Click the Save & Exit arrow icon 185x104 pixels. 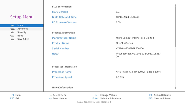[12, 39]
